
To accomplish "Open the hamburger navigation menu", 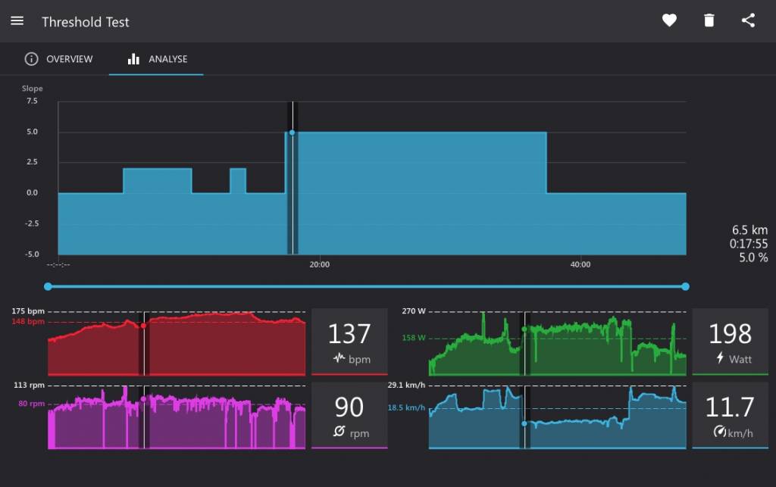I will click(17, 21).
